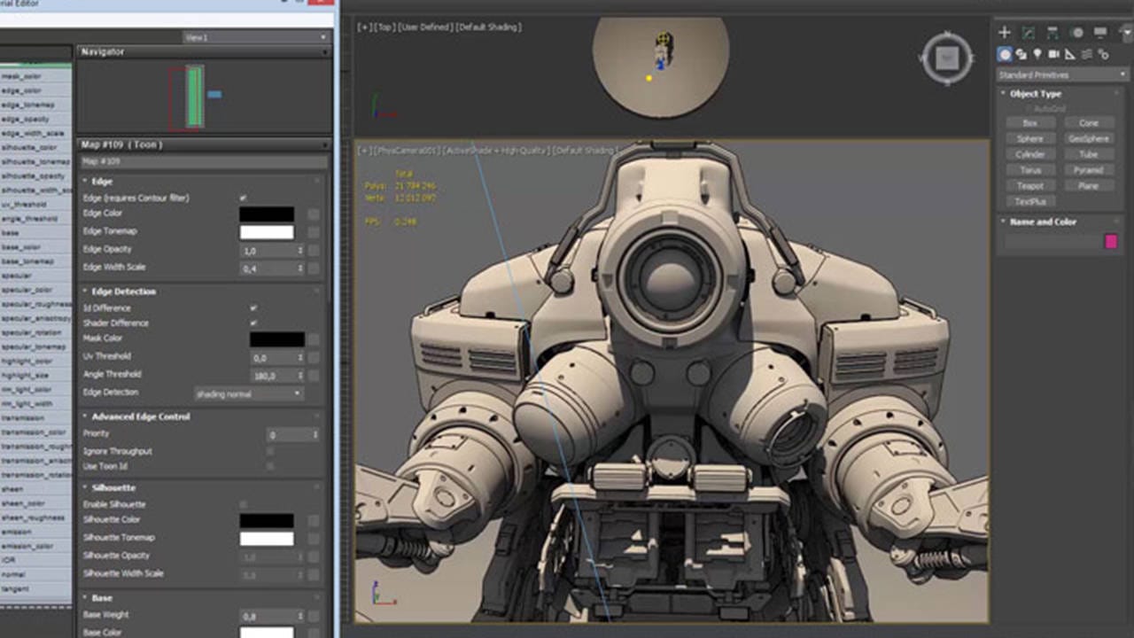The height and width of the screenshot is (638, 1134).
Task: Select the Lights category icon
Action: point(1037,54)
